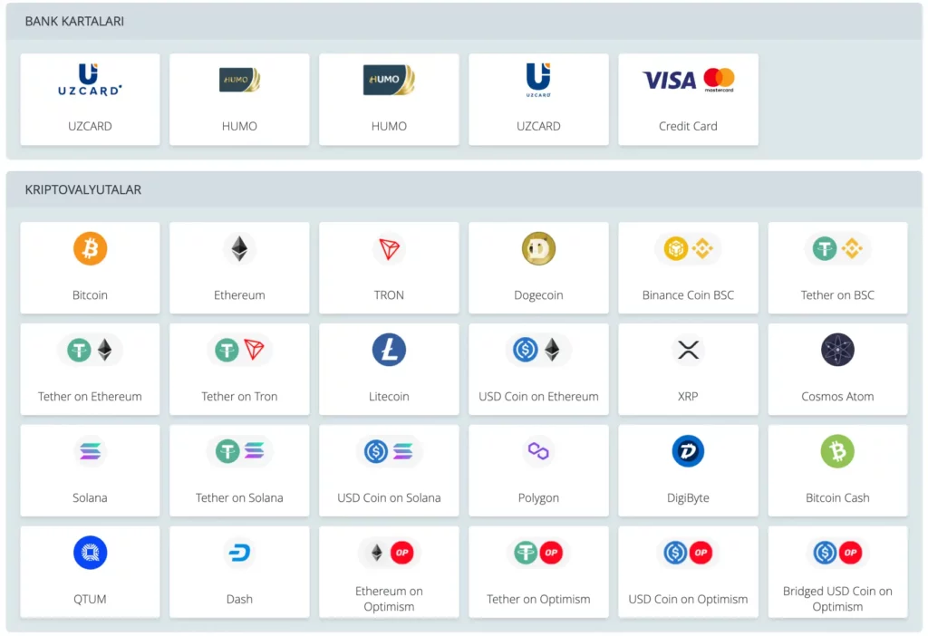Click the Dash logo icon
Viewport: 928px width, 636px height.
click(239, 553)
